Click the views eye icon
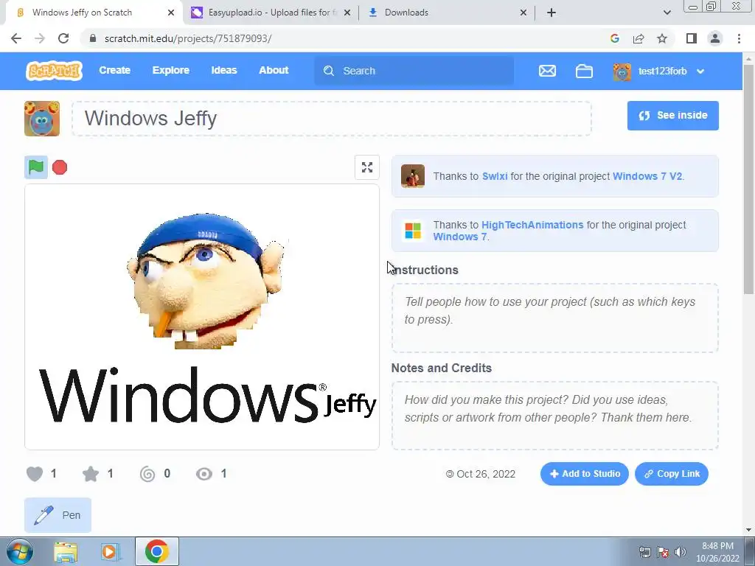The height and width of the screenshot is (566, 755). pos(204,474)
